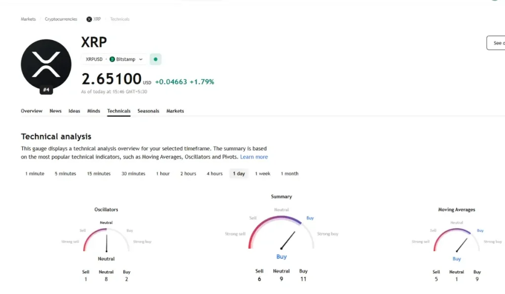Screen dimensions: 505x294
Task: Click the Technicals breadcrumb item
Action: (120, 19)
